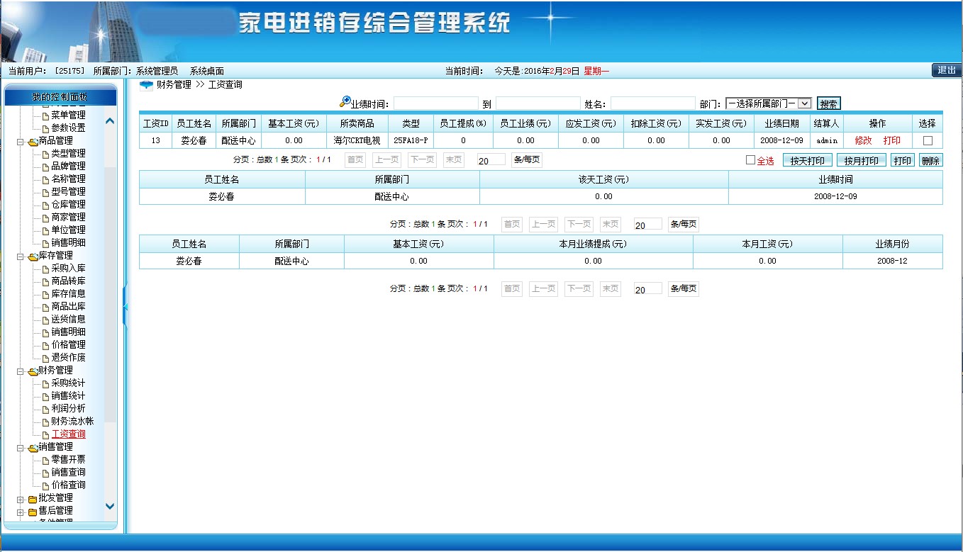Tick the checkbox for salary row 13
963x552 pixels.
pyautogui.click(x=927, y=141)
